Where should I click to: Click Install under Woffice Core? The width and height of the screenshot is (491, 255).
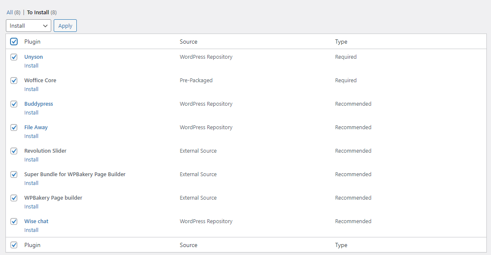pyautogui.click(x=31, y=89)
